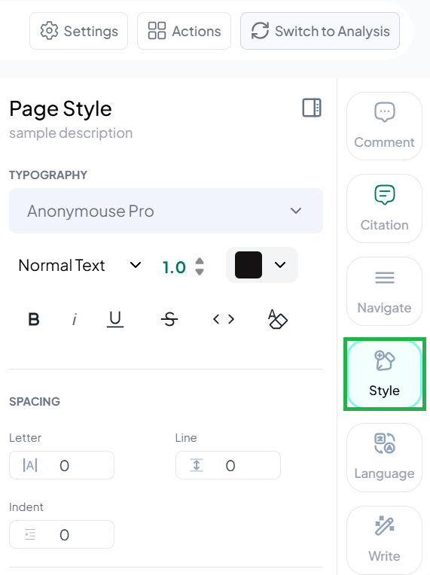Screen dimensions: 430x575
Task: Open the Actions menu
Action: click(x=185, y=31)
